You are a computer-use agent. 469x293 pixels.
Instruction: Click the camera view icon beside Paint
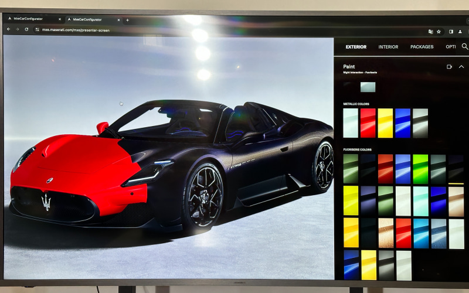click(449, 67)
